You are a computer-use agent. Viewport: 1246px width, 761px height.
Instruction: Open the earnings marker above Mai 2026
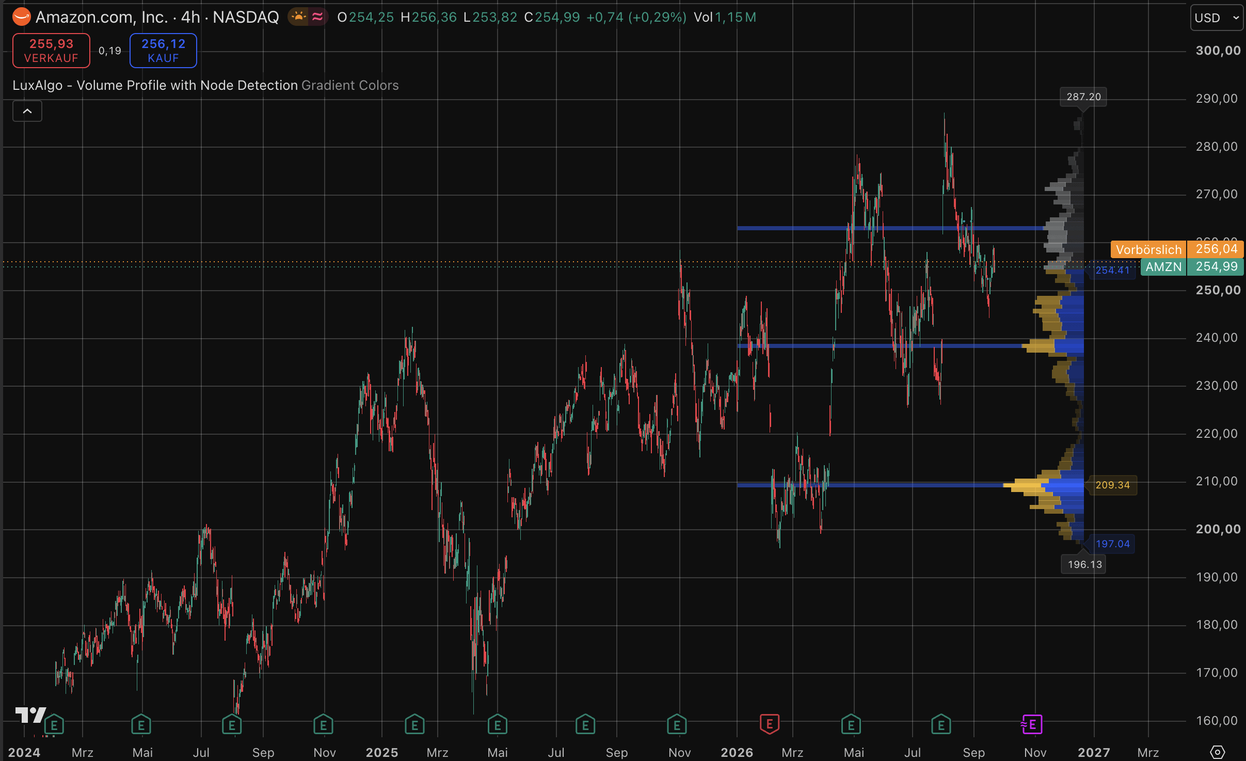[851, 725]
